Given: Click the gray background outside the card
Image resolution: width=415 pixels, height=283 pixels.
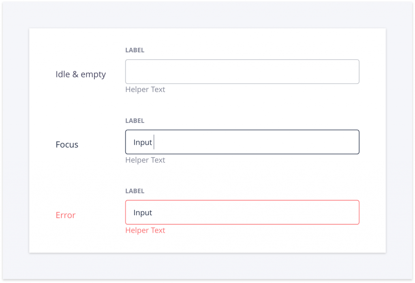Looking at the screenshot, I should click(x=207, y=266).
